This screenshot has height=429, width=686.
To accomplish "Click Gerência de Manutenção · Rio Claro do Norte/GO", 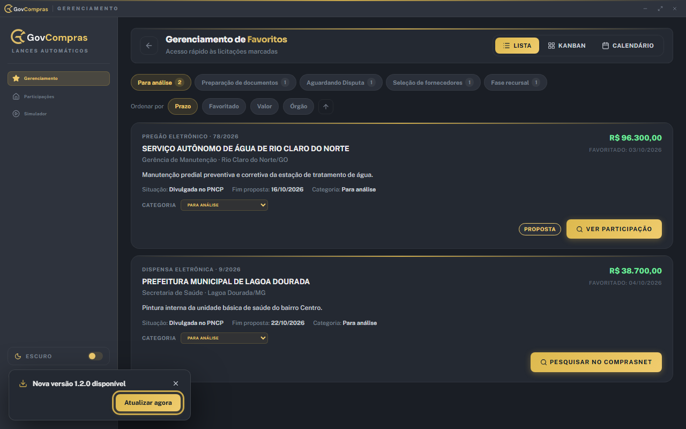I will 215,160.
